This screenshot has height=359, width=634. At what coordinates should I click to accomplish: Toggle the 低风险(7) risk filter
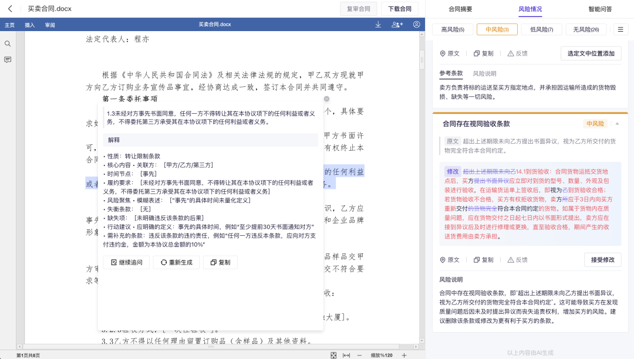541,29
